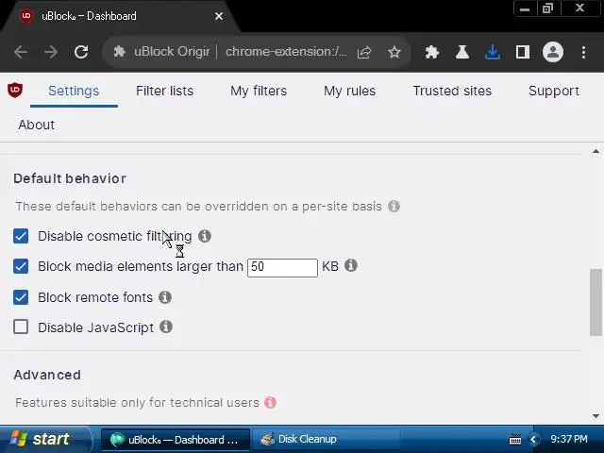Check Disable JavaScript
The width and height of the screenshot is (604, 453).
click(x=21, y=327)
